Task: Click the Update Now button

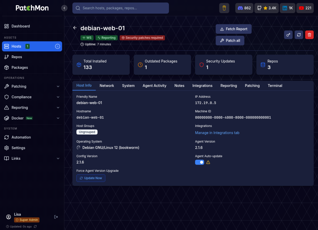Action: [x=91, y=178]
